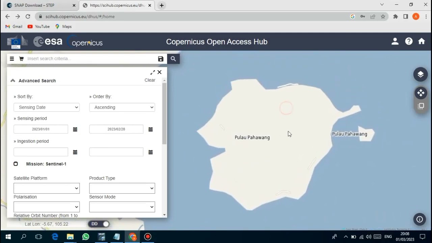Open the map info button
The image size is (432, 243).
click(x=420, y=219)
